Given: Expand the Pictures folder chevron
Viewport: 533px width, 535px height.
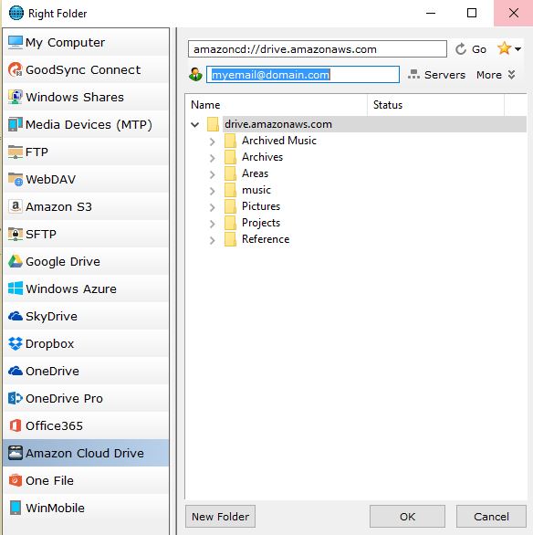Looking at the screenshot, I should tap(212, 207).
